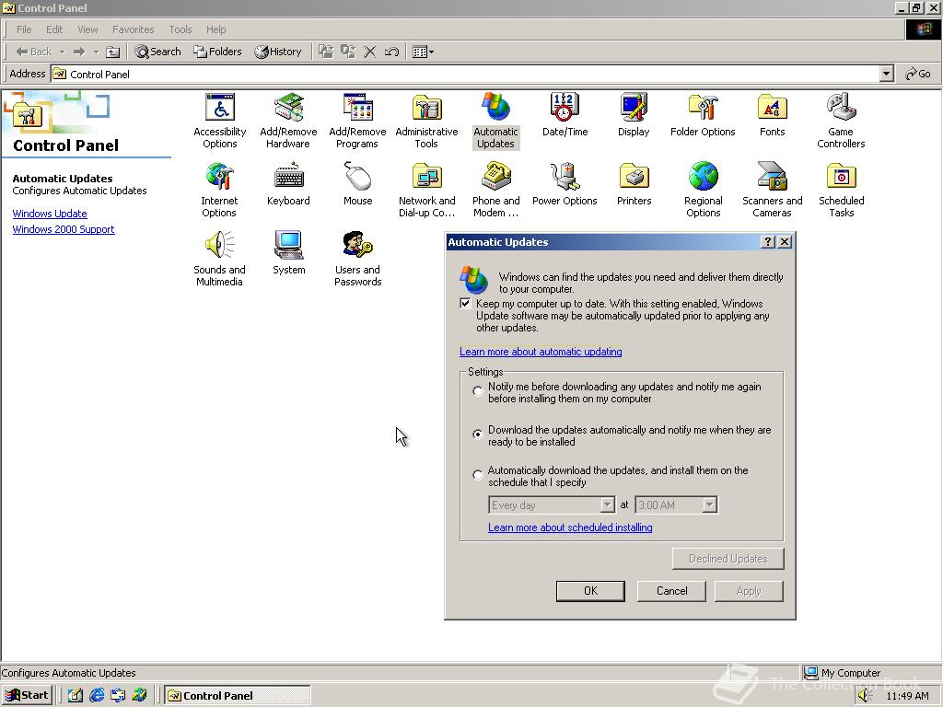Open the View menu
This screenshot has height=707, width=943.
[x=87, y=29]
